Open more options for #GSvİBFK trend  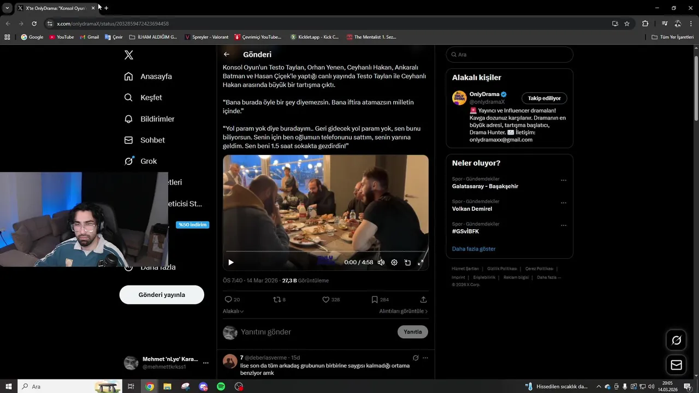pos(564,225)
